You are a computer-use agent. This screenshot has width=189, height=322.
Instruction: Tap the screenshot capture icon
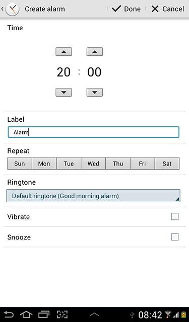tap(62, 314)
